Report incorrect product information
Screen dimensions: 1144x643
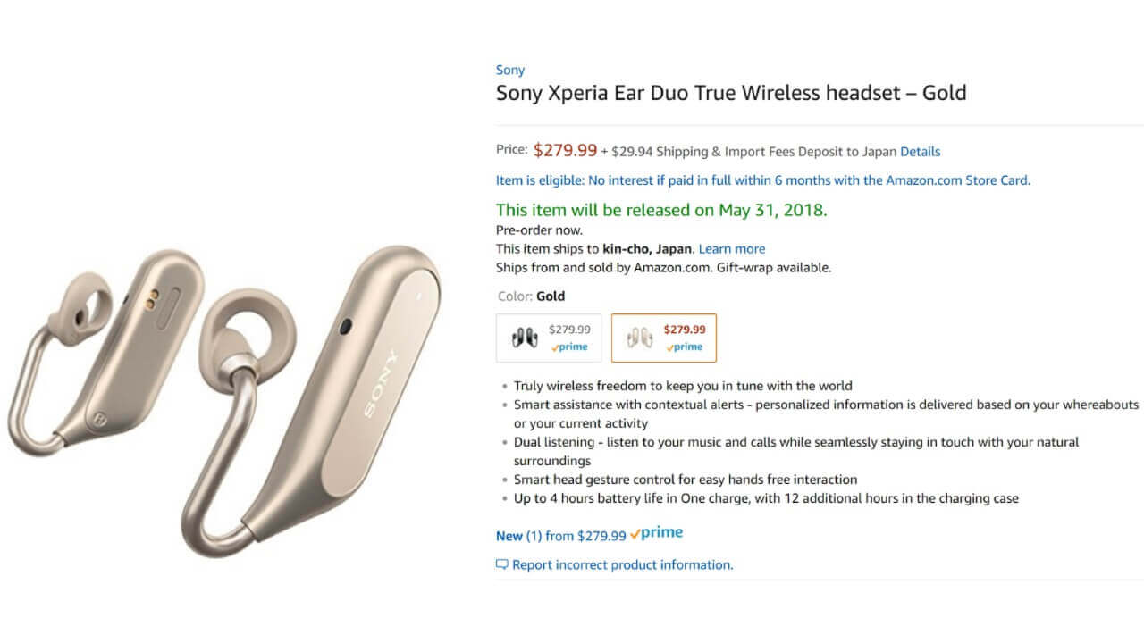pos(622,564)
